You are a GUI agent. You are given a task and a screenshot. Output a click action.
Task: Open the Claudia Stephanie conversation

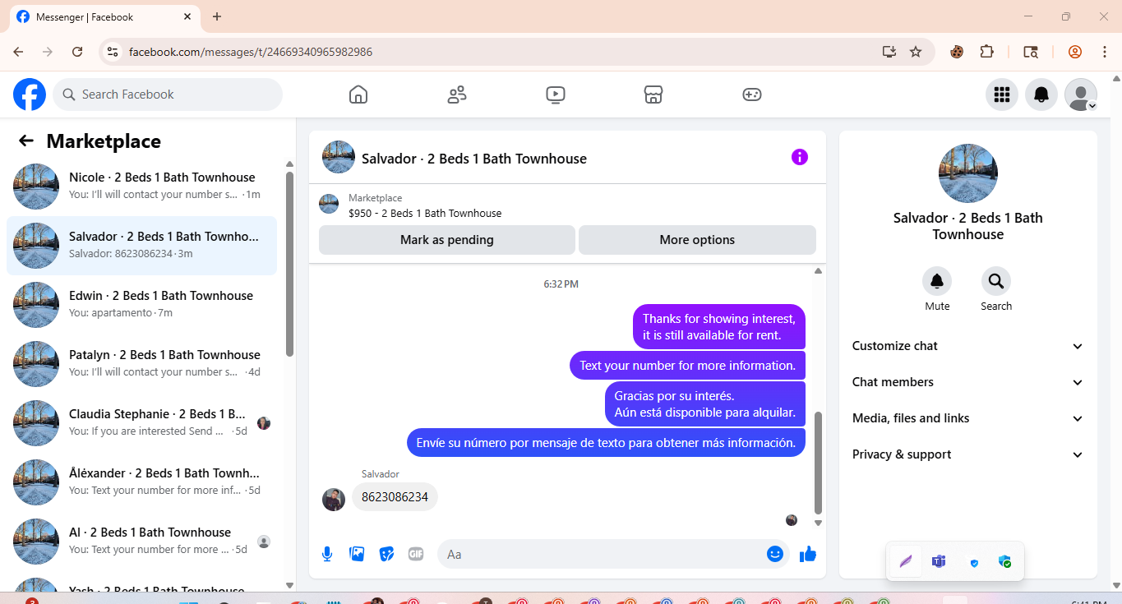141,423
